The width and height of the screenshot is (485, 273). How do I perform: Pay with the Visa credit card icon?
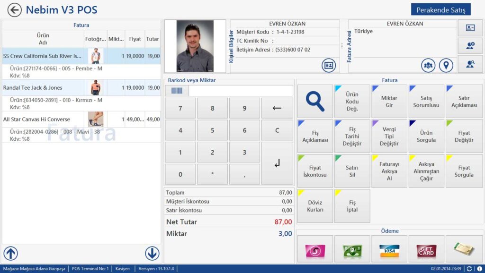tap(389, 249)
